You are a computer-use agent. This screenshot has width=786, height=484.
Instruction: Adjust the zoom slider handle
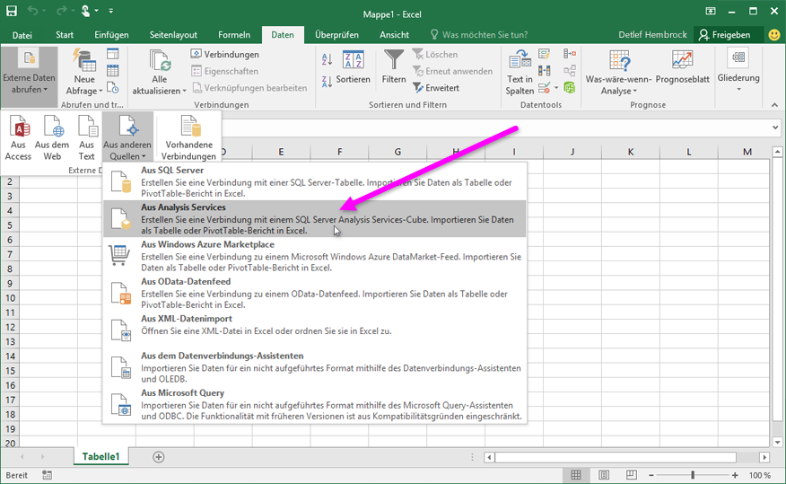(x=693, y=475)
